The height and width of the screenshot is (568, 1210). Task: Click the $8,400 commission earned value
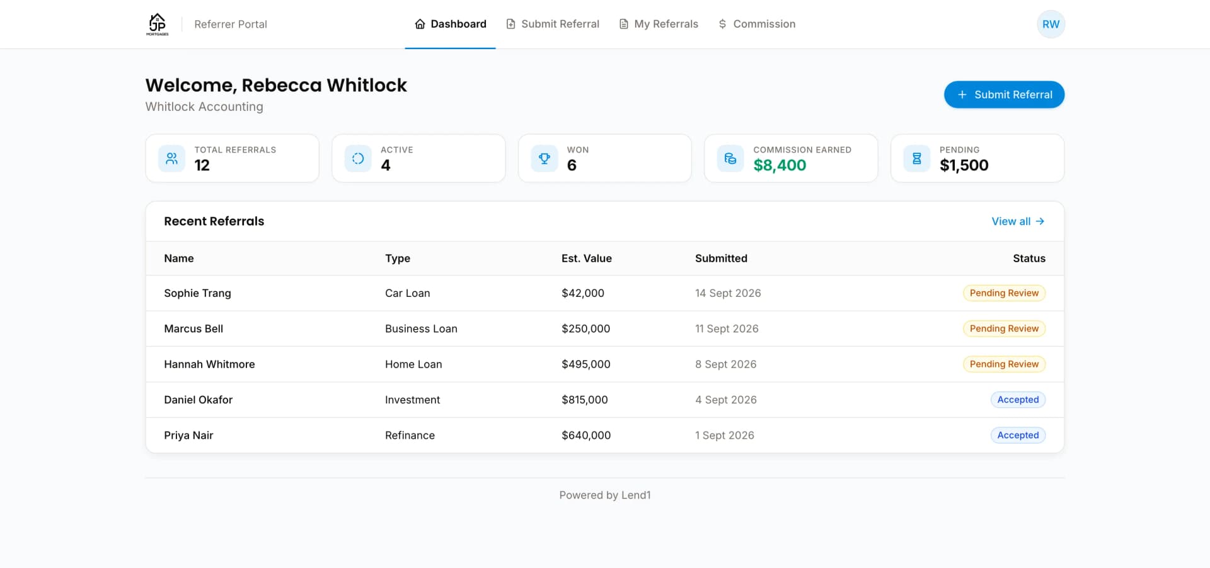pos(780,165)
